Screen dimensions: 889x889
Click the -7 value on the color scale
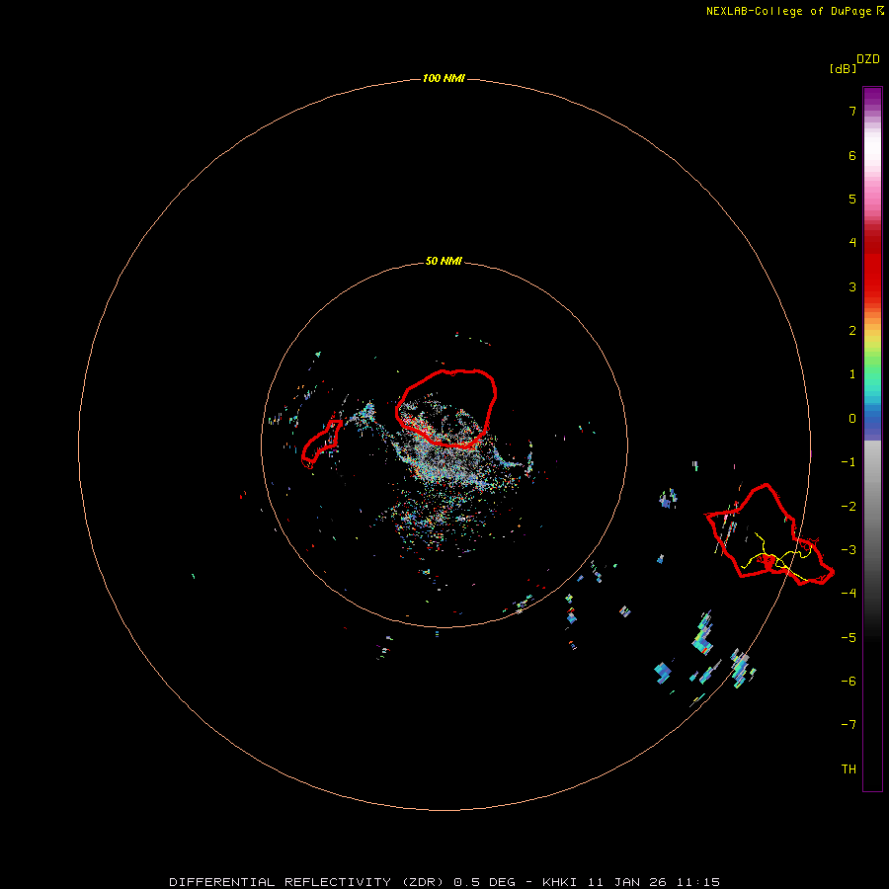[x=849, y=725]
